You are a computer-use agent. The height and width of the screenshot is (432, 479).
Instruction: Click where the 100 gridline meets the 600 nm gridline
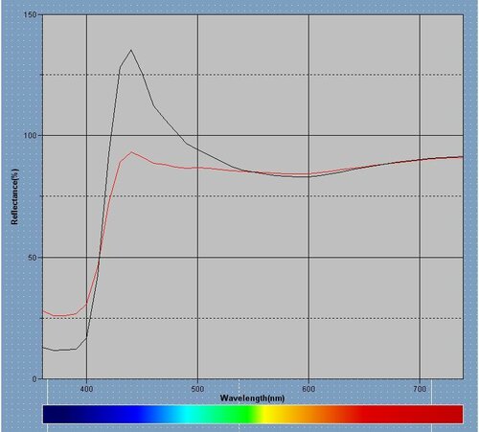308,135
